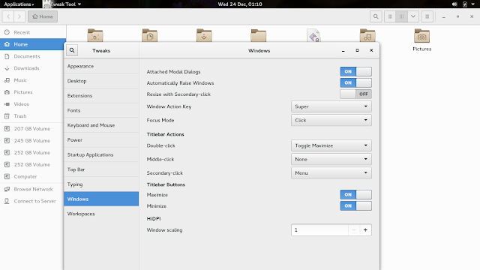Image resolution: width=480 pixels, height=270 pixels.
Task: Select Home in Files sidebar
Action: point(33,44)
